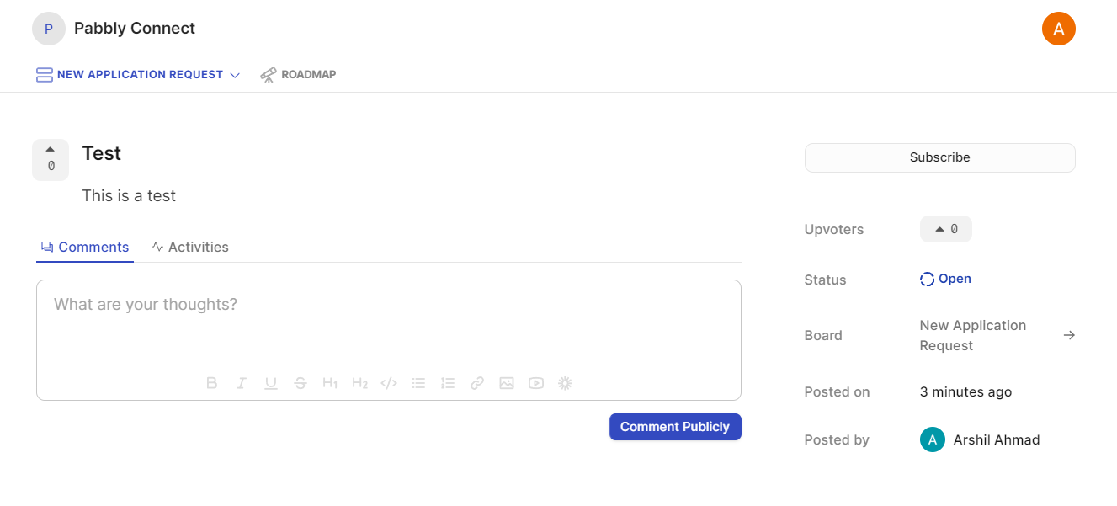Open the Open status selector
The height and width of the screenshot is (506, 1117).
pyautogui.click(x=946, y=280)
